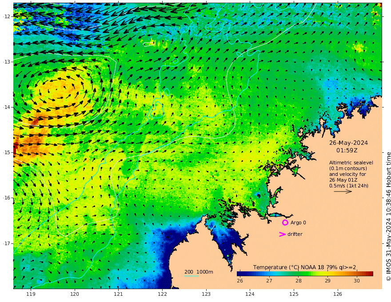Image resolution: width=391 pixels, height=302 pixels.
Task: Click the 'and velocity for' text line
Action: pos(347,174)
